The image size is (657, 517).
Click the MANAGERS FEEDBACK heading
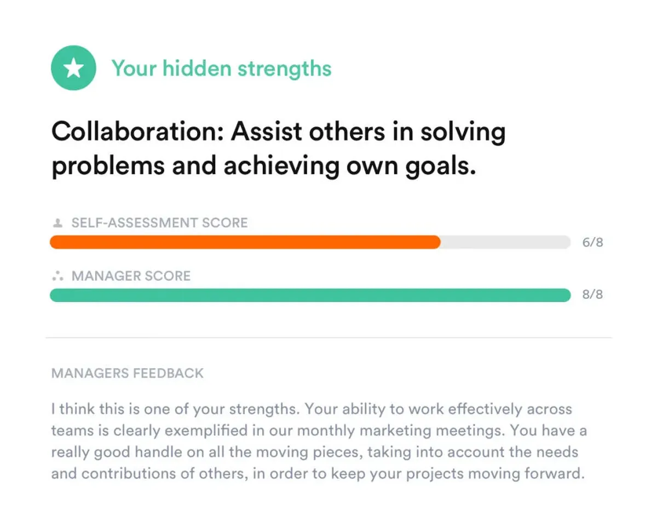[x=127, y=374]
